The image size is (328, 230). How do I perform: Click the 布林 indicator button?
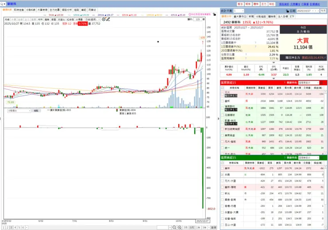point(40,19)
